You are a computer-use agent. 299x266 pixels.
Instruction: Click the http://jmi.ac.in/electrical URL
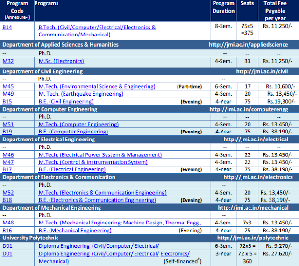pos(256,140)
